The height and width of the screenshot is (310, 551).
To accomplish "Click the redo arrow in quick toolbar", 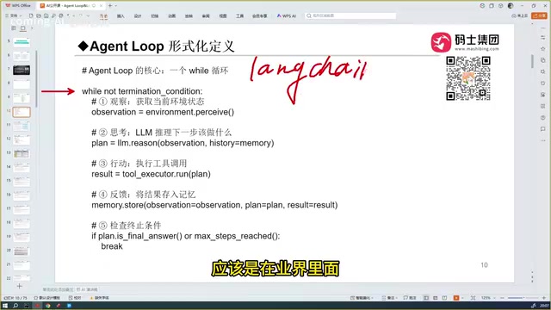I will (x=80, y=15).
